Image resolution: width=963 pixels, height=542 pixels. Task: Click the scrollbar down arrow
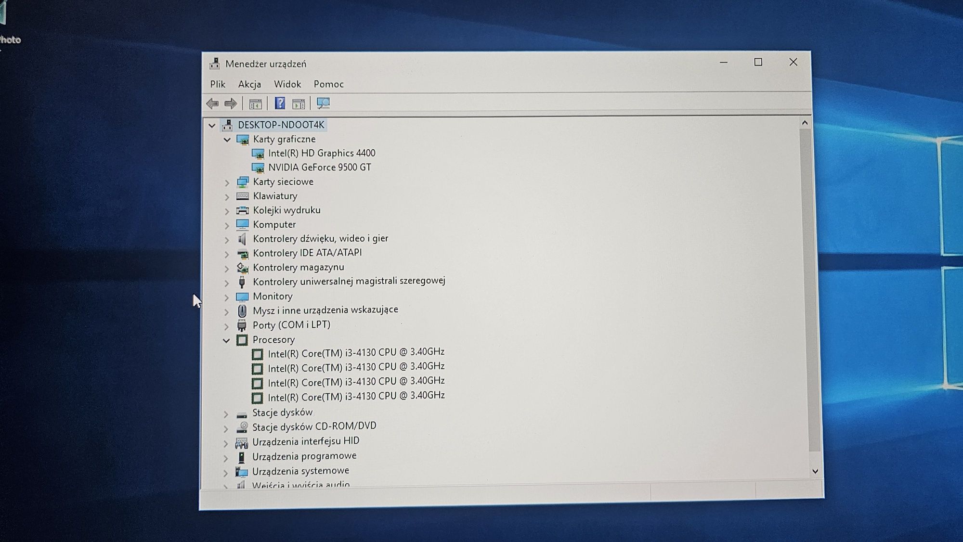815,471
